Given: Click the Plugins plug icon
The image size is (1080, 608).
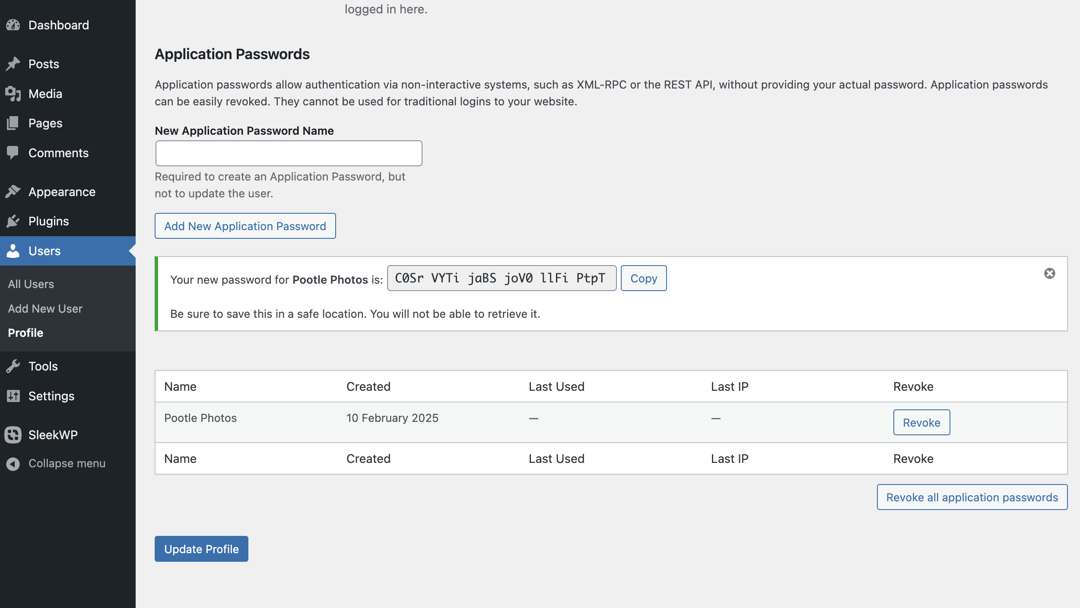Looking at the screenshot, I should [x=13, y=221].
